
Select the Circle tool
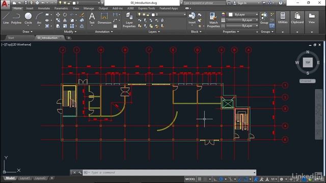point(28,18)
